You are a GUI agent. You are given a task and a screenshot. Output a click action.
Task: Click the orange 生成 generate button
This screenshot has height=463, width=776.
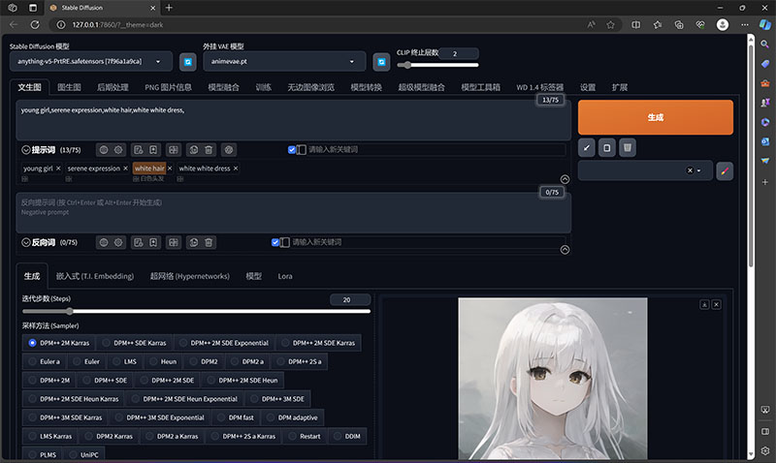click(x=656, y=117)
